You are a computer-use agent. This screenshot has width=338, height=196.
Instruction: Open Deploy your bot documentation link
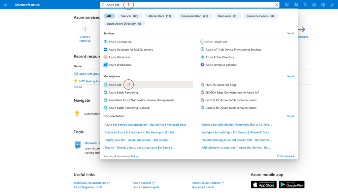point(137,140)
